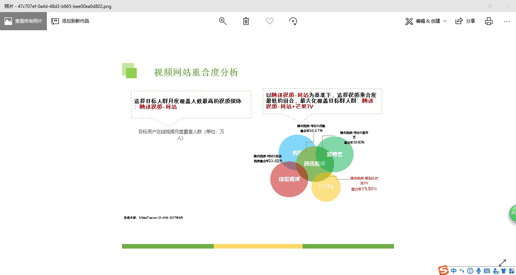
Task: Open the more options ellipsis menu
Action: (x=507, y=21)
